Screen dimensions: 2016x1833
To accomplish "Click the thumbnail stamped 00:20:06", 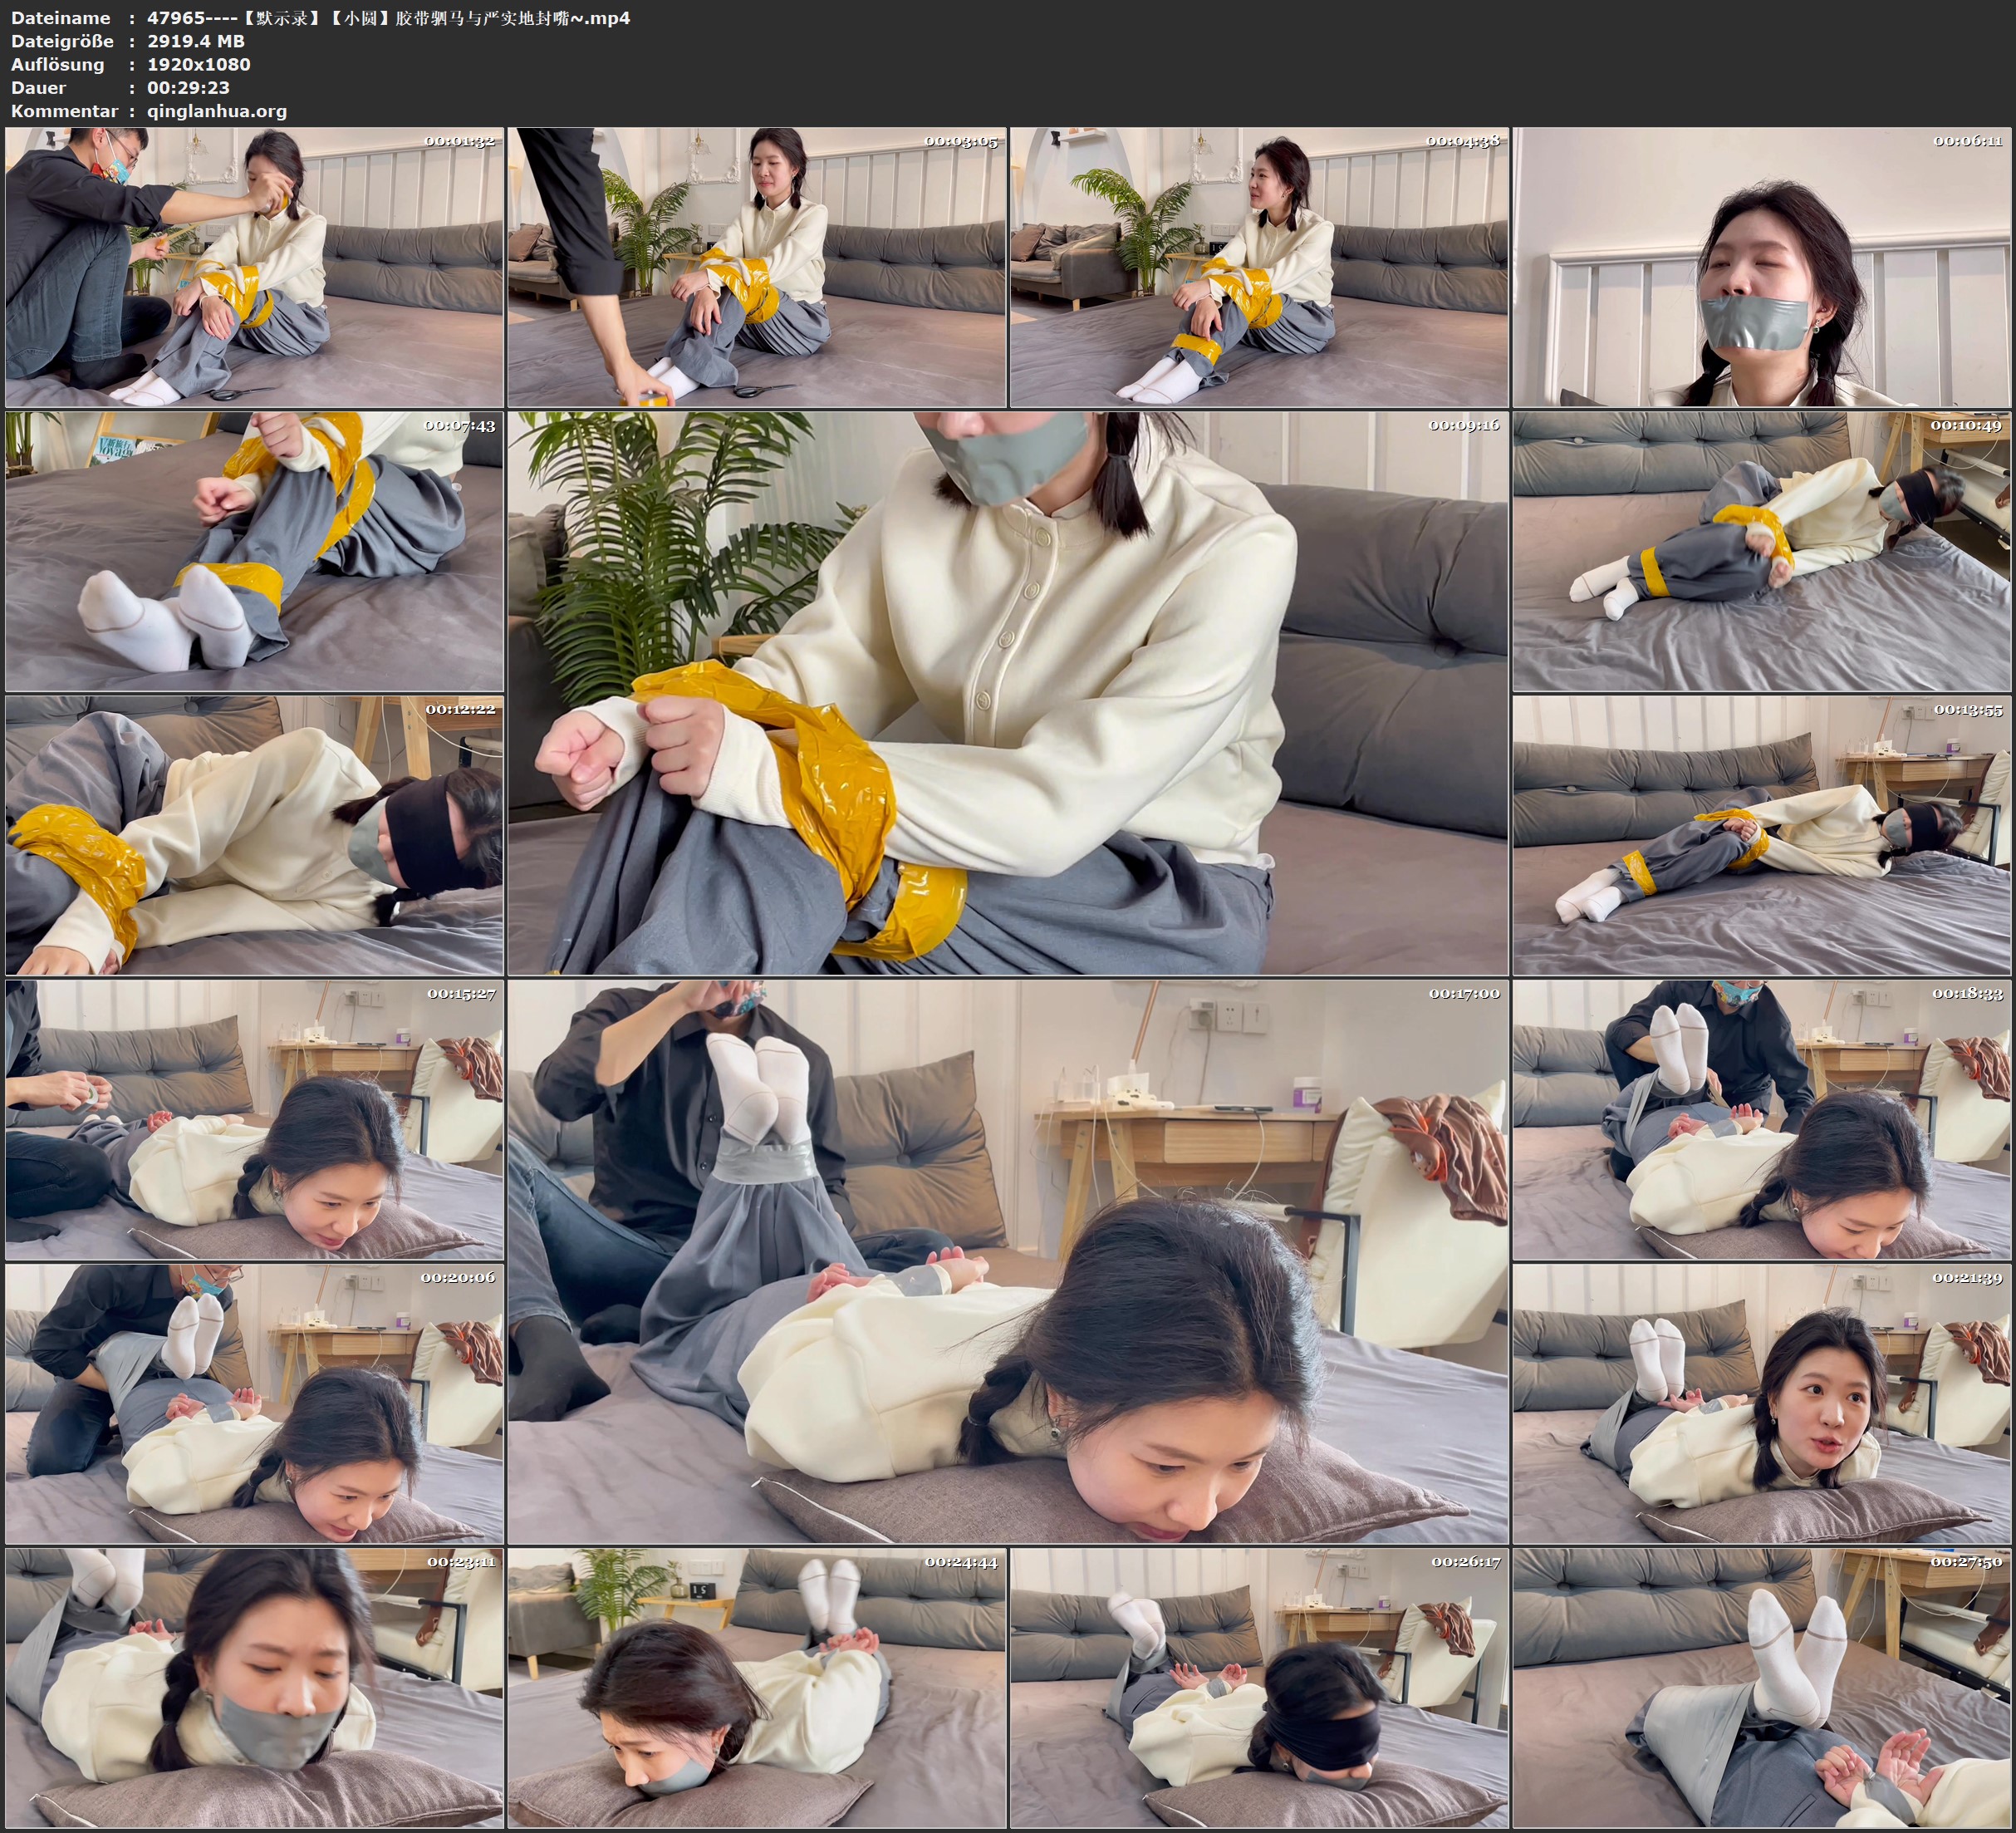I will pyautogui.click(x=254, y=1403).
